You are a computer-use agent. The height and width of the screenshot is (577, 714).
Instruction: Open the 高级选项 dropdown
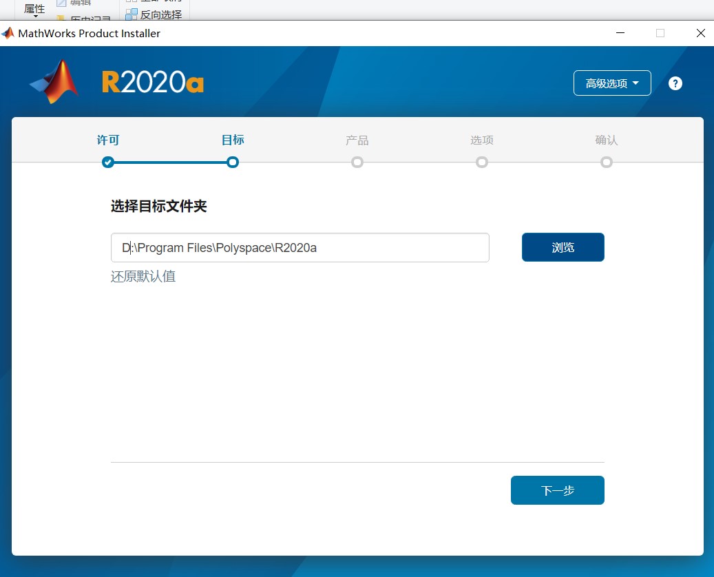point(611,83)
